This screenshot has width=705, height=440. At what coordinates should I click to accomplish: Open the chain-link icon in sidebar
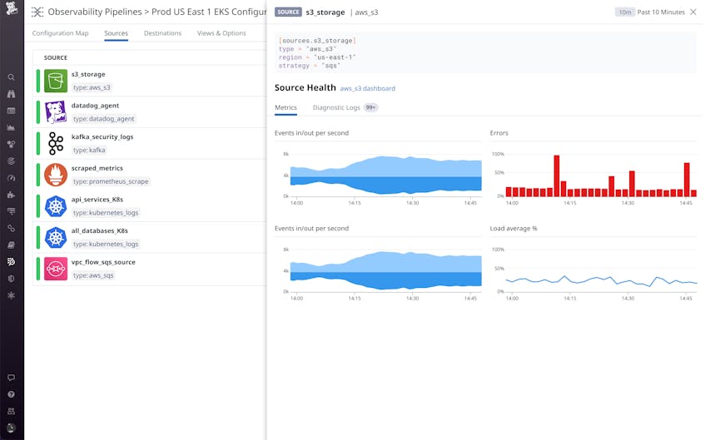12,228
